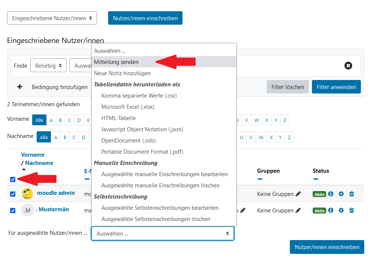Viewport: 371px width, 261px height.
Task: Filter Vorname by letter Z
Action: click(x=285, y=120)
